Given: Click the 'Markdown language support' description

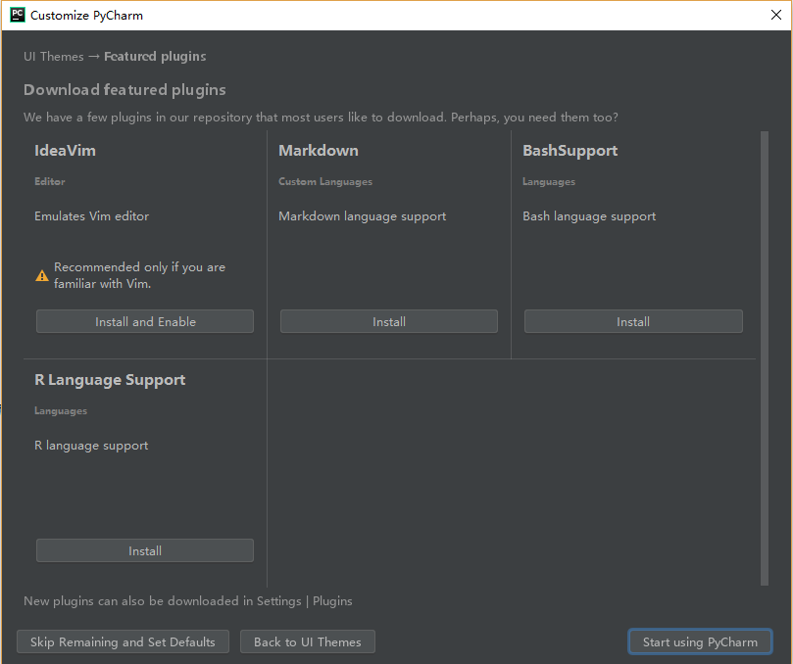Looking at the screenshot, I should 362,216.
